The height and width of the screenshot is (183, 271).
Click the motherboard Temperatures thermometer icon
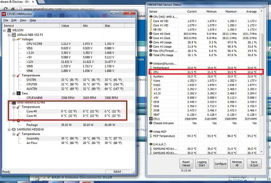coord(18,76)
